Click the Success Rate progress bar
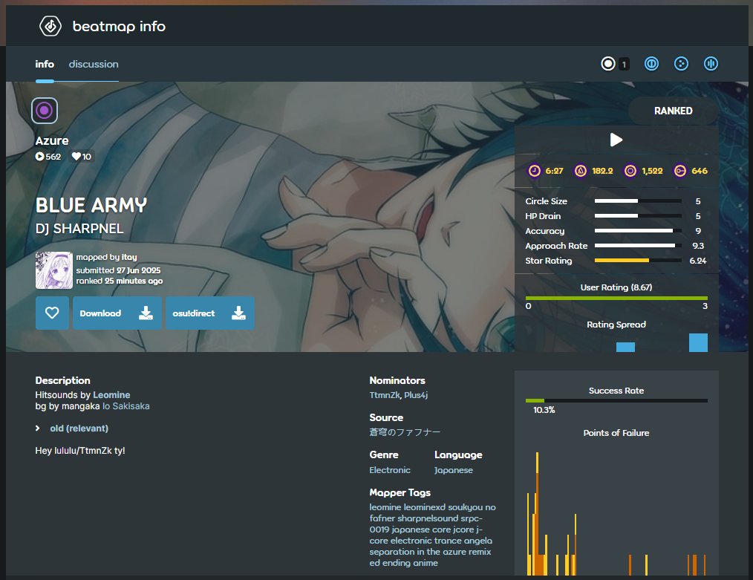The height and width of the screenshot is (580, 753). point(616,400)
